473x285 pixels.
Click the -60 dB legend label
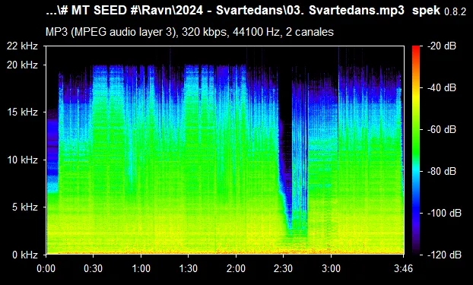pyautogui.click(x=442, y=130)
